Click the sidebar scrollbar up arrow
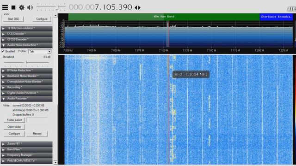 pos(55,15)
